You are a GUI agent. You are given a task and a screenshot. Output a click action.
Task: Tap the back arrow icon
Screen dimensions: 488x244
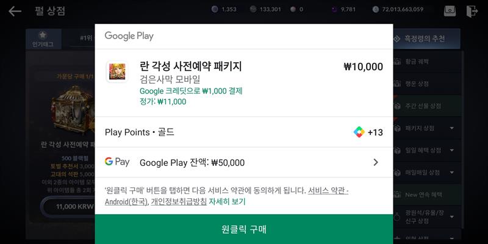pos(15,11)
